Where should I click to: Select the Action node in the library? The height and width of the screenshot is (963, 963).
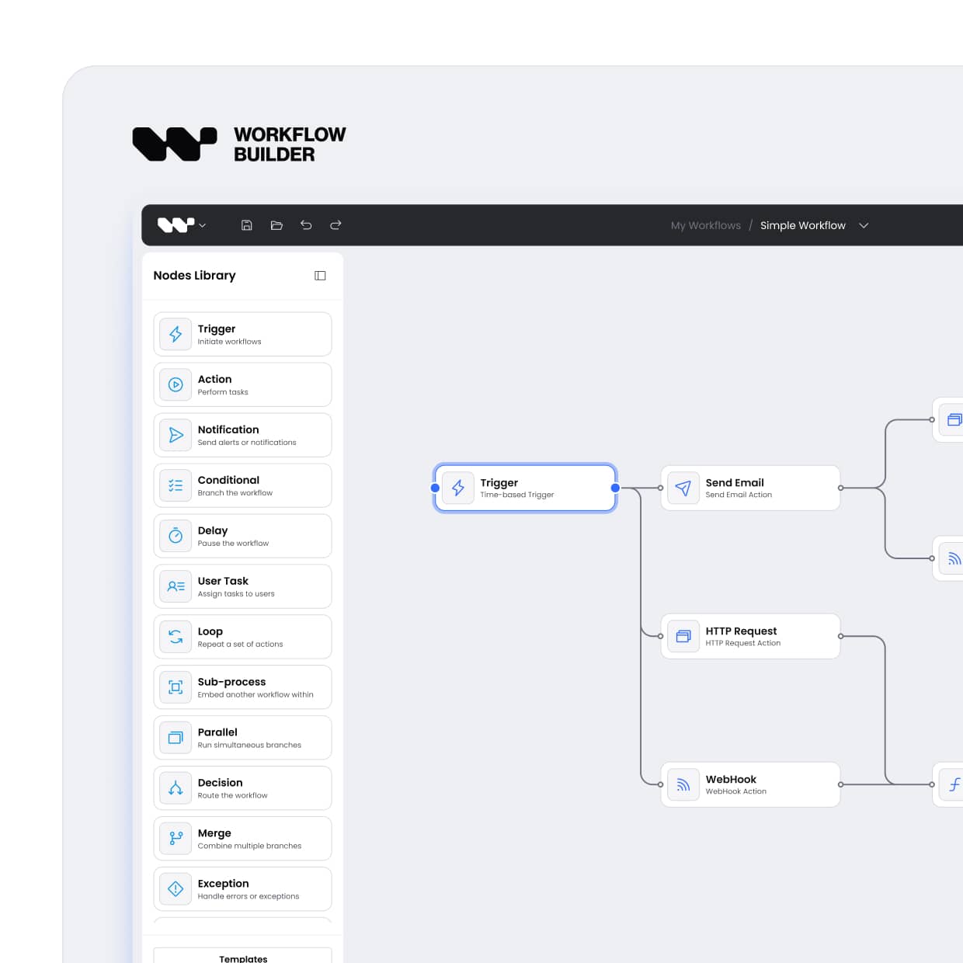point(242,384)
